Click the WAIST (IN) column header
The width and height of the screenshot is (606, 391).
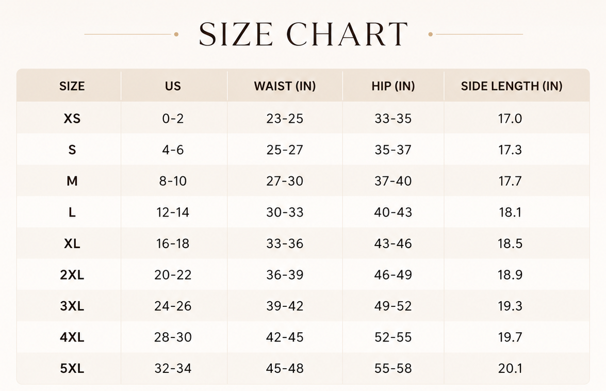[285, 86]
